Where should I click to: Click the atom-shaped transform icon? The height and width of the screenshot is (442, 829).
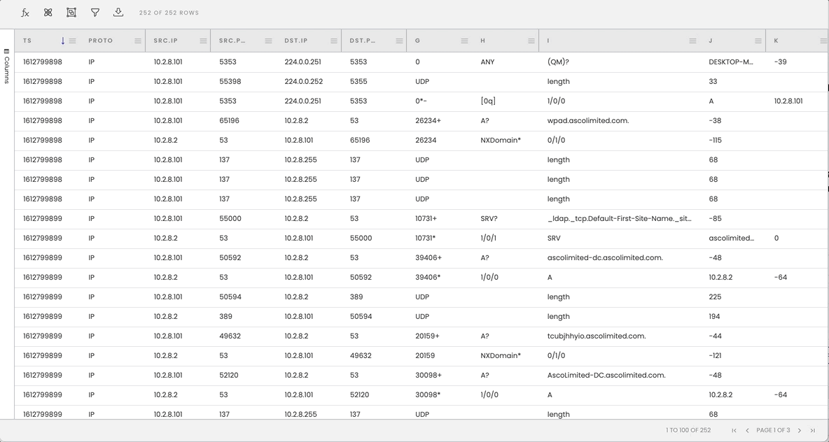click(x=48, y=13)
